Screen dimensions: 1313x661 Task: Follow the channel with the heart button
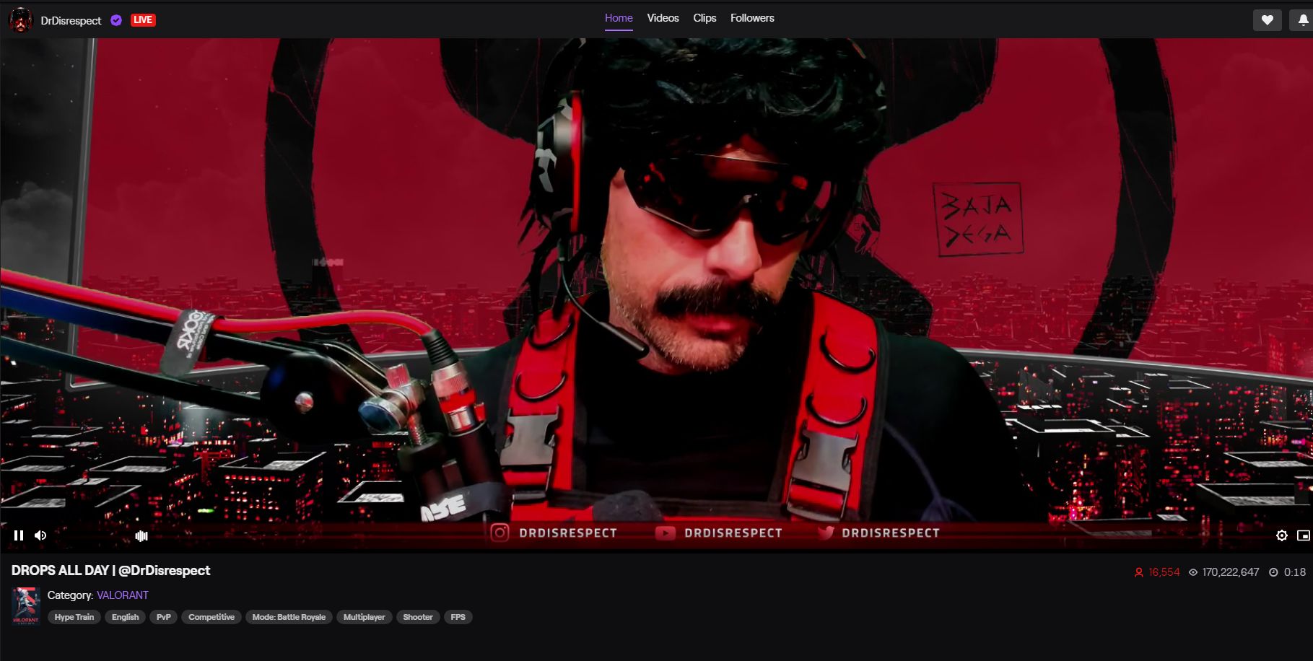[x=1267, y=20]
